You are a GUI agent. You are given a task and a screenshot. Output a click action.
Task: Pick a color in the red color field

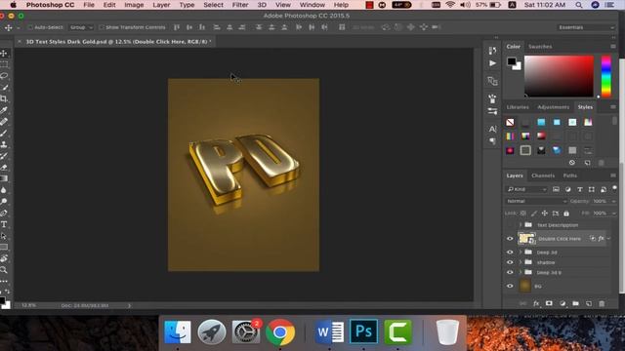[x=559, y=76]
